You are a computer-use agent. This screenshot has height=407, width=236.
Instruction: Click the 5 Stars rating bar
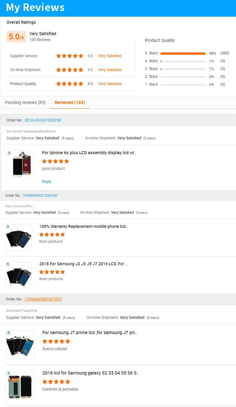pos(183,54)
